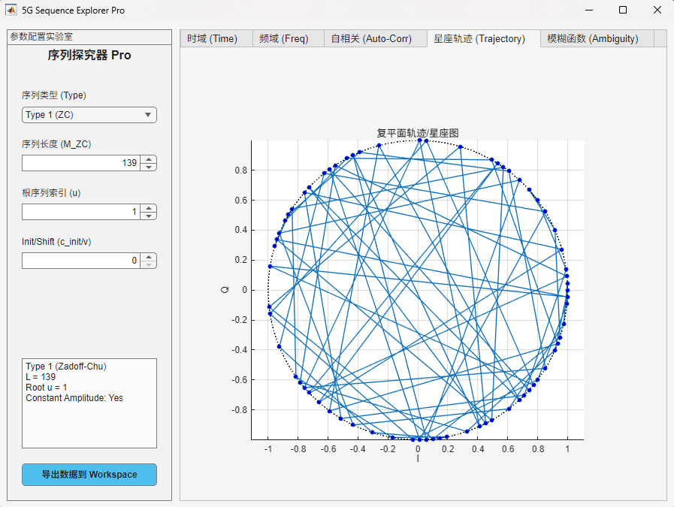The height and width of the screenshot is (507, 674).
Task: Increase 序列长度 M_ZC with up arrow
Action: [149, 159]
